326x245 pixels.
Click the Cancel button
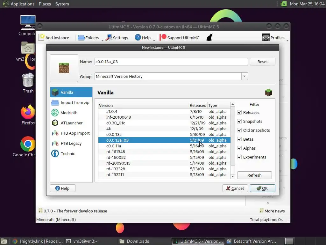(x=235, y=188)
